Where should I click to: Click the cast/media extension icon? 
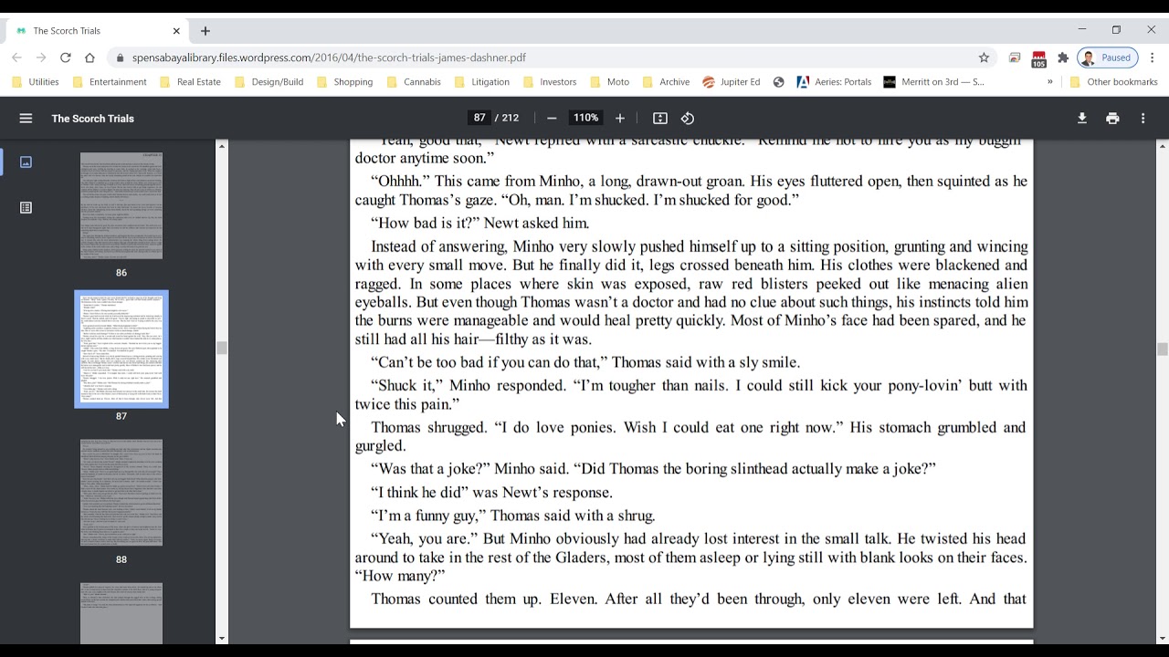[1015, 57]
